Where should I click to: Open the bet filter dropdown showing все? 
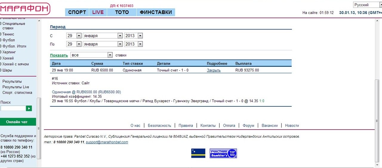pos(91,55)
